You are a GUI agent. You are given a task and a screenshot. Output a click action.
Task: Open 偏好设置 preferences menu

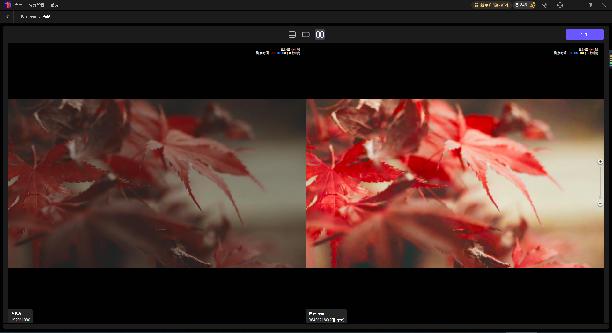(x=37, y=5)
